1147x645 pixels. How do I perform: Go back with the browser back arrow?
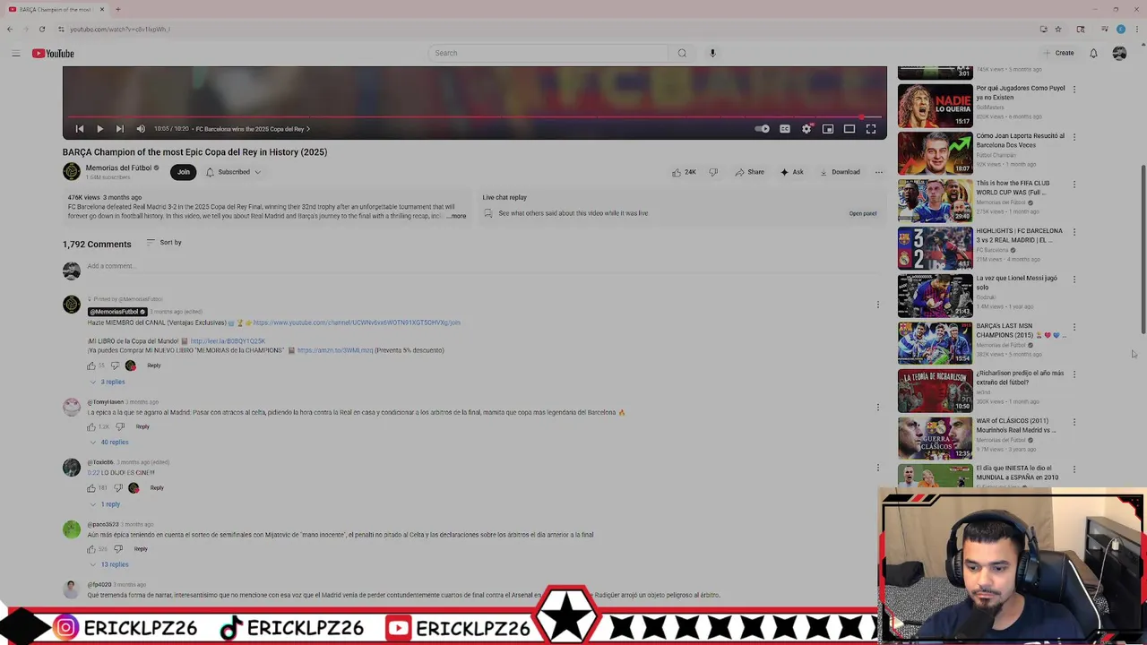coord(9,30)
